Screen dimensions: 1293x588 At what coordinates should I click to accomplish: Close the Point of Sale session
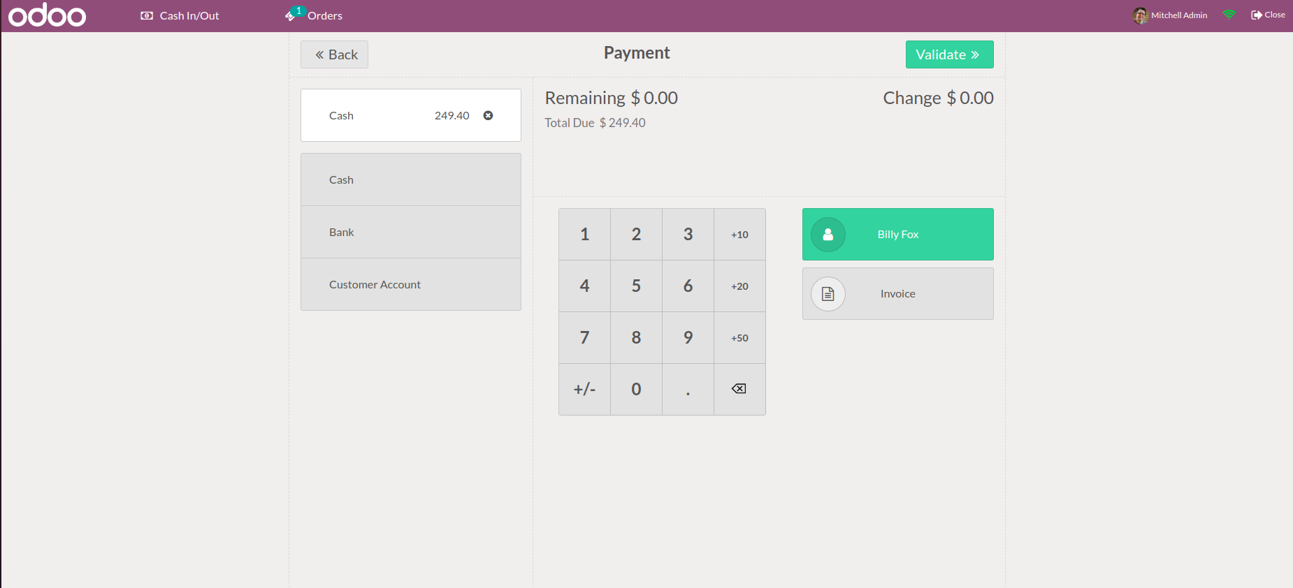pyautogui.click(x=1268, y=15)
